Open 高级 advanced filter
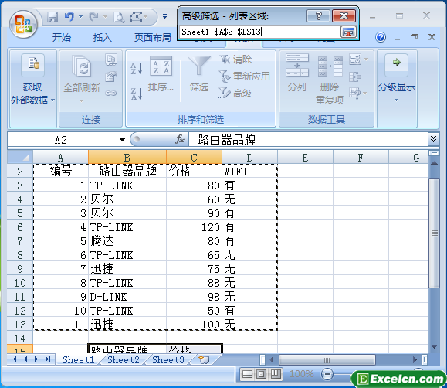447x388 pixels. point(235,93)
